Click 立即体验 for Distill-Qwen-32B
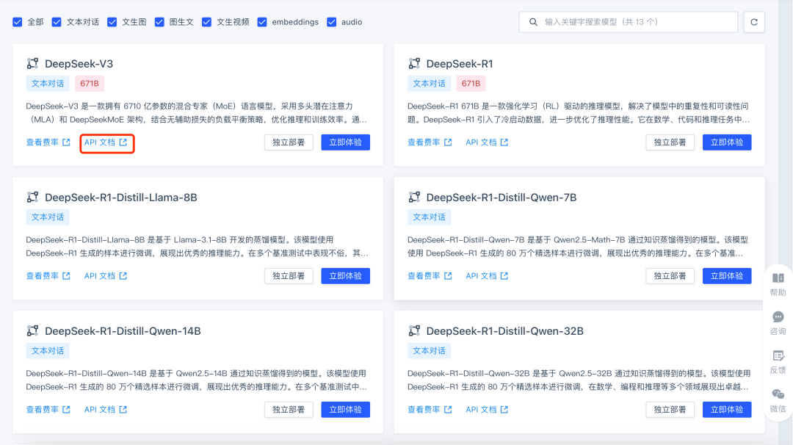 [727, 410]
